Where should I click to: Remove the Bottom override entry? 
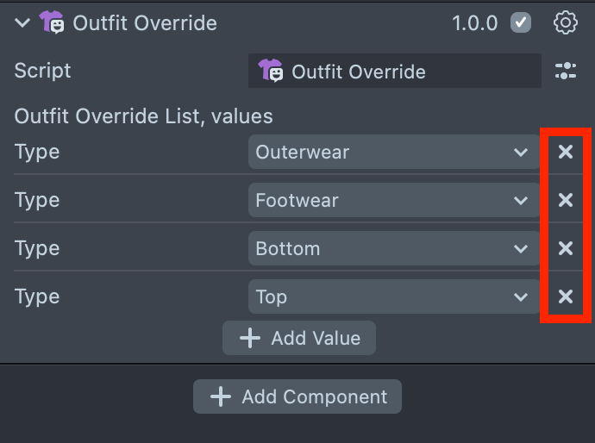[566, 249]
